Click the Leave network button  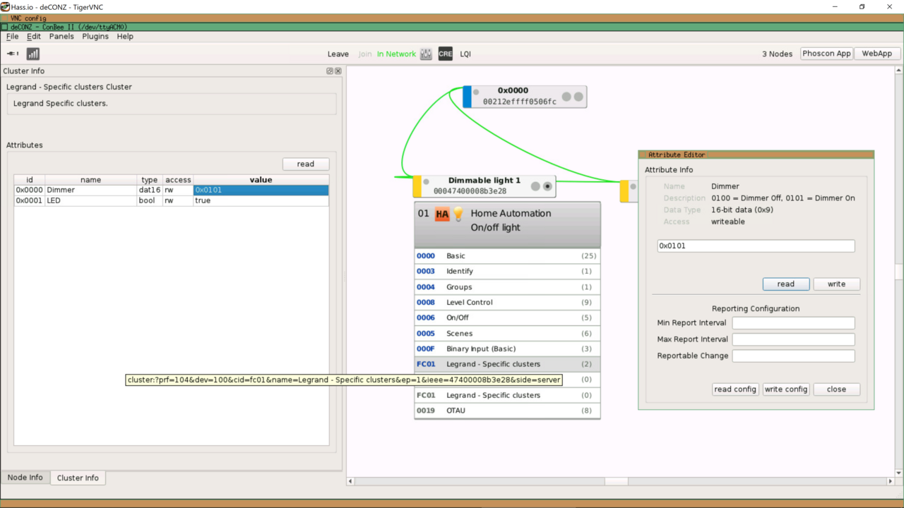338,54
